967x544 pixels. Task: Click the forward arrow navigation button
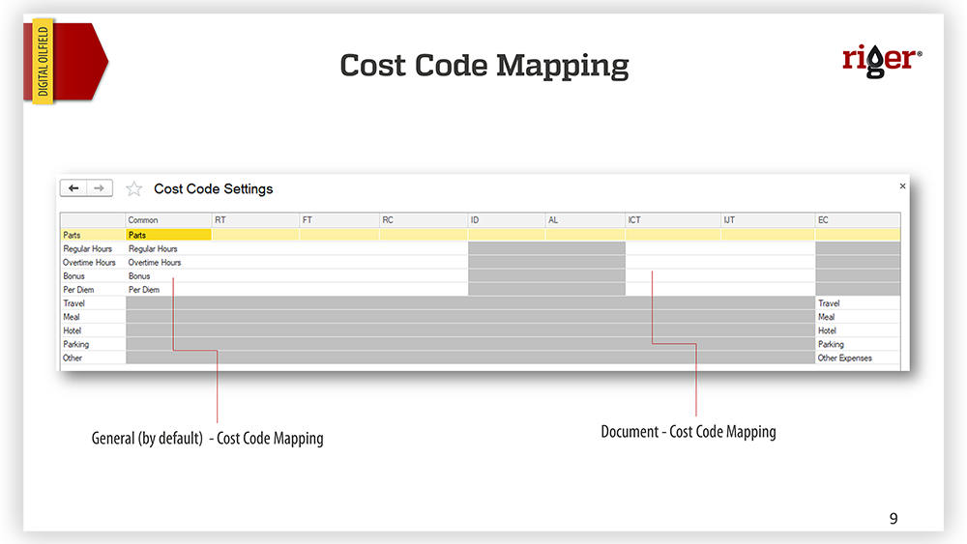(99, 188)
